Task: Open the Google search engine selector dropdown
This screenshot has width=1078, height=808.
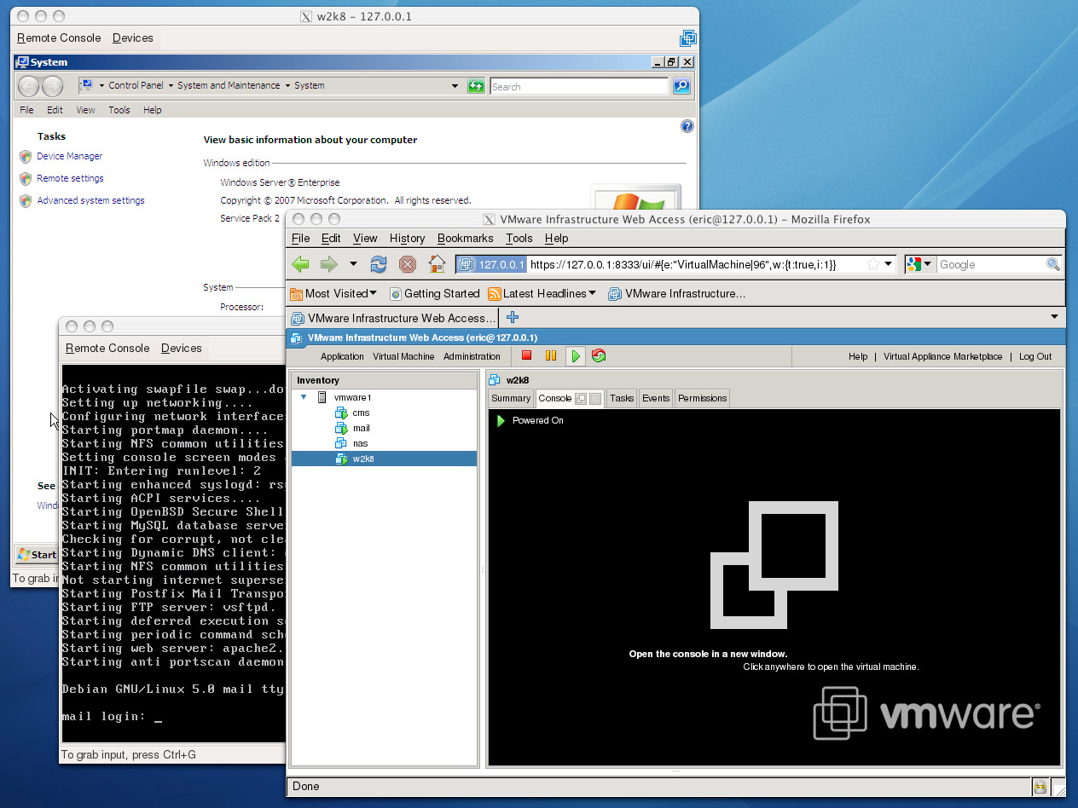Action: [919, 264]
